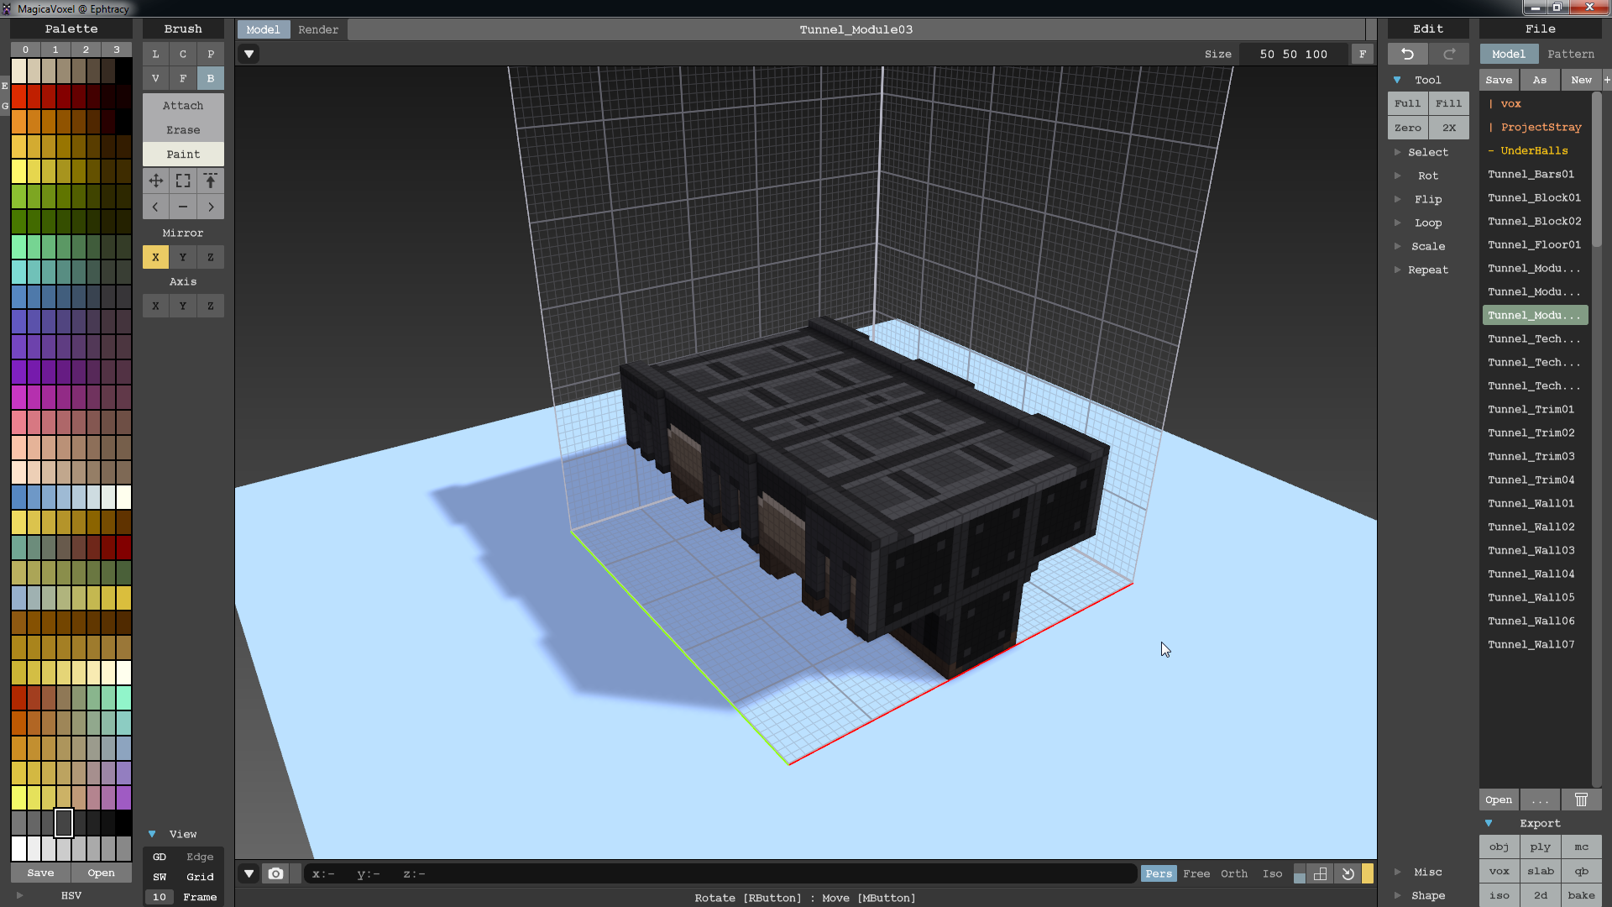Click the Fill tool button
Viewport: 1612px width, 907px height.
tap(1448, 103)
